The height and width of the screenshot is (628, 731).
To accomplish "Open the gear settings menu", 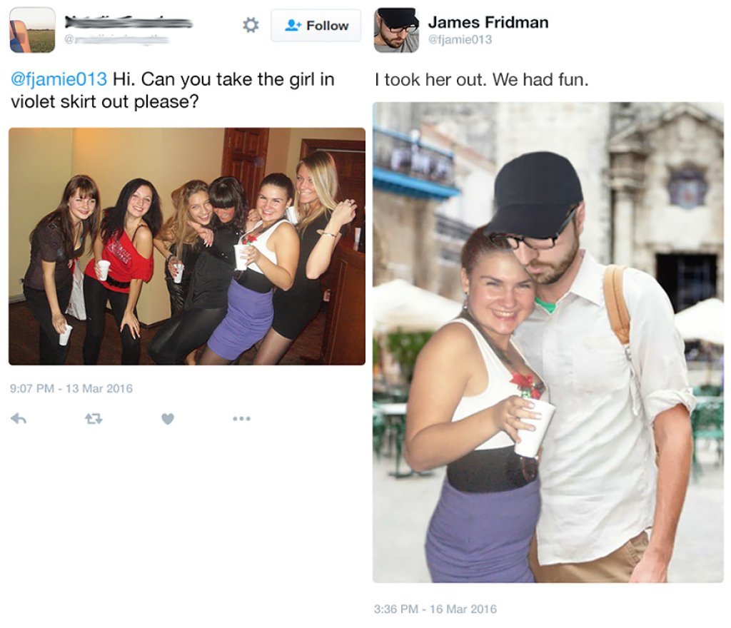I will pyautogui.click(x=251, y=25).
